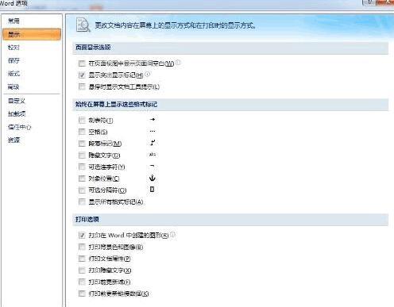394x307 pixels.
Task: Click info icon beside 显示页面间空白(W)
Action: click(x=178, y=63)
